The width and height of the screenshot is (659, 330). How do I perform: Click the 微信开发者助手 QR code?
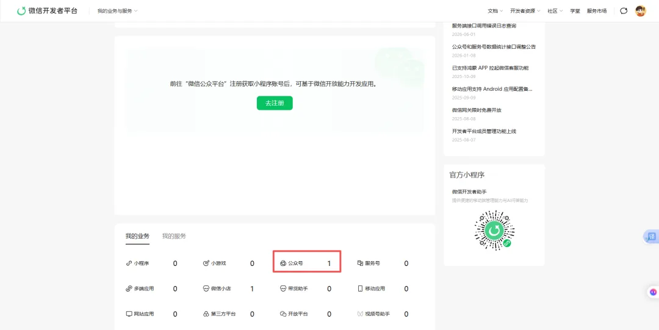tap(495, 231)
